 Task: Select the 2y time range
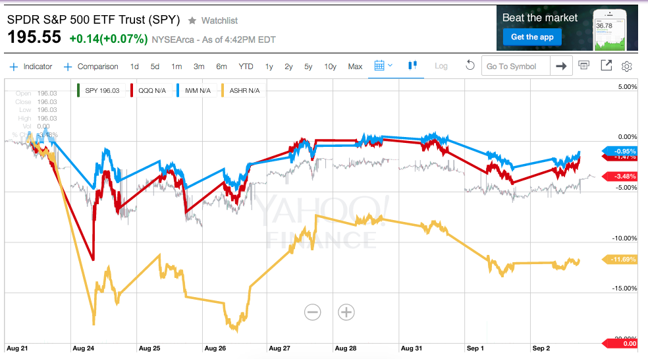point(288,67)
